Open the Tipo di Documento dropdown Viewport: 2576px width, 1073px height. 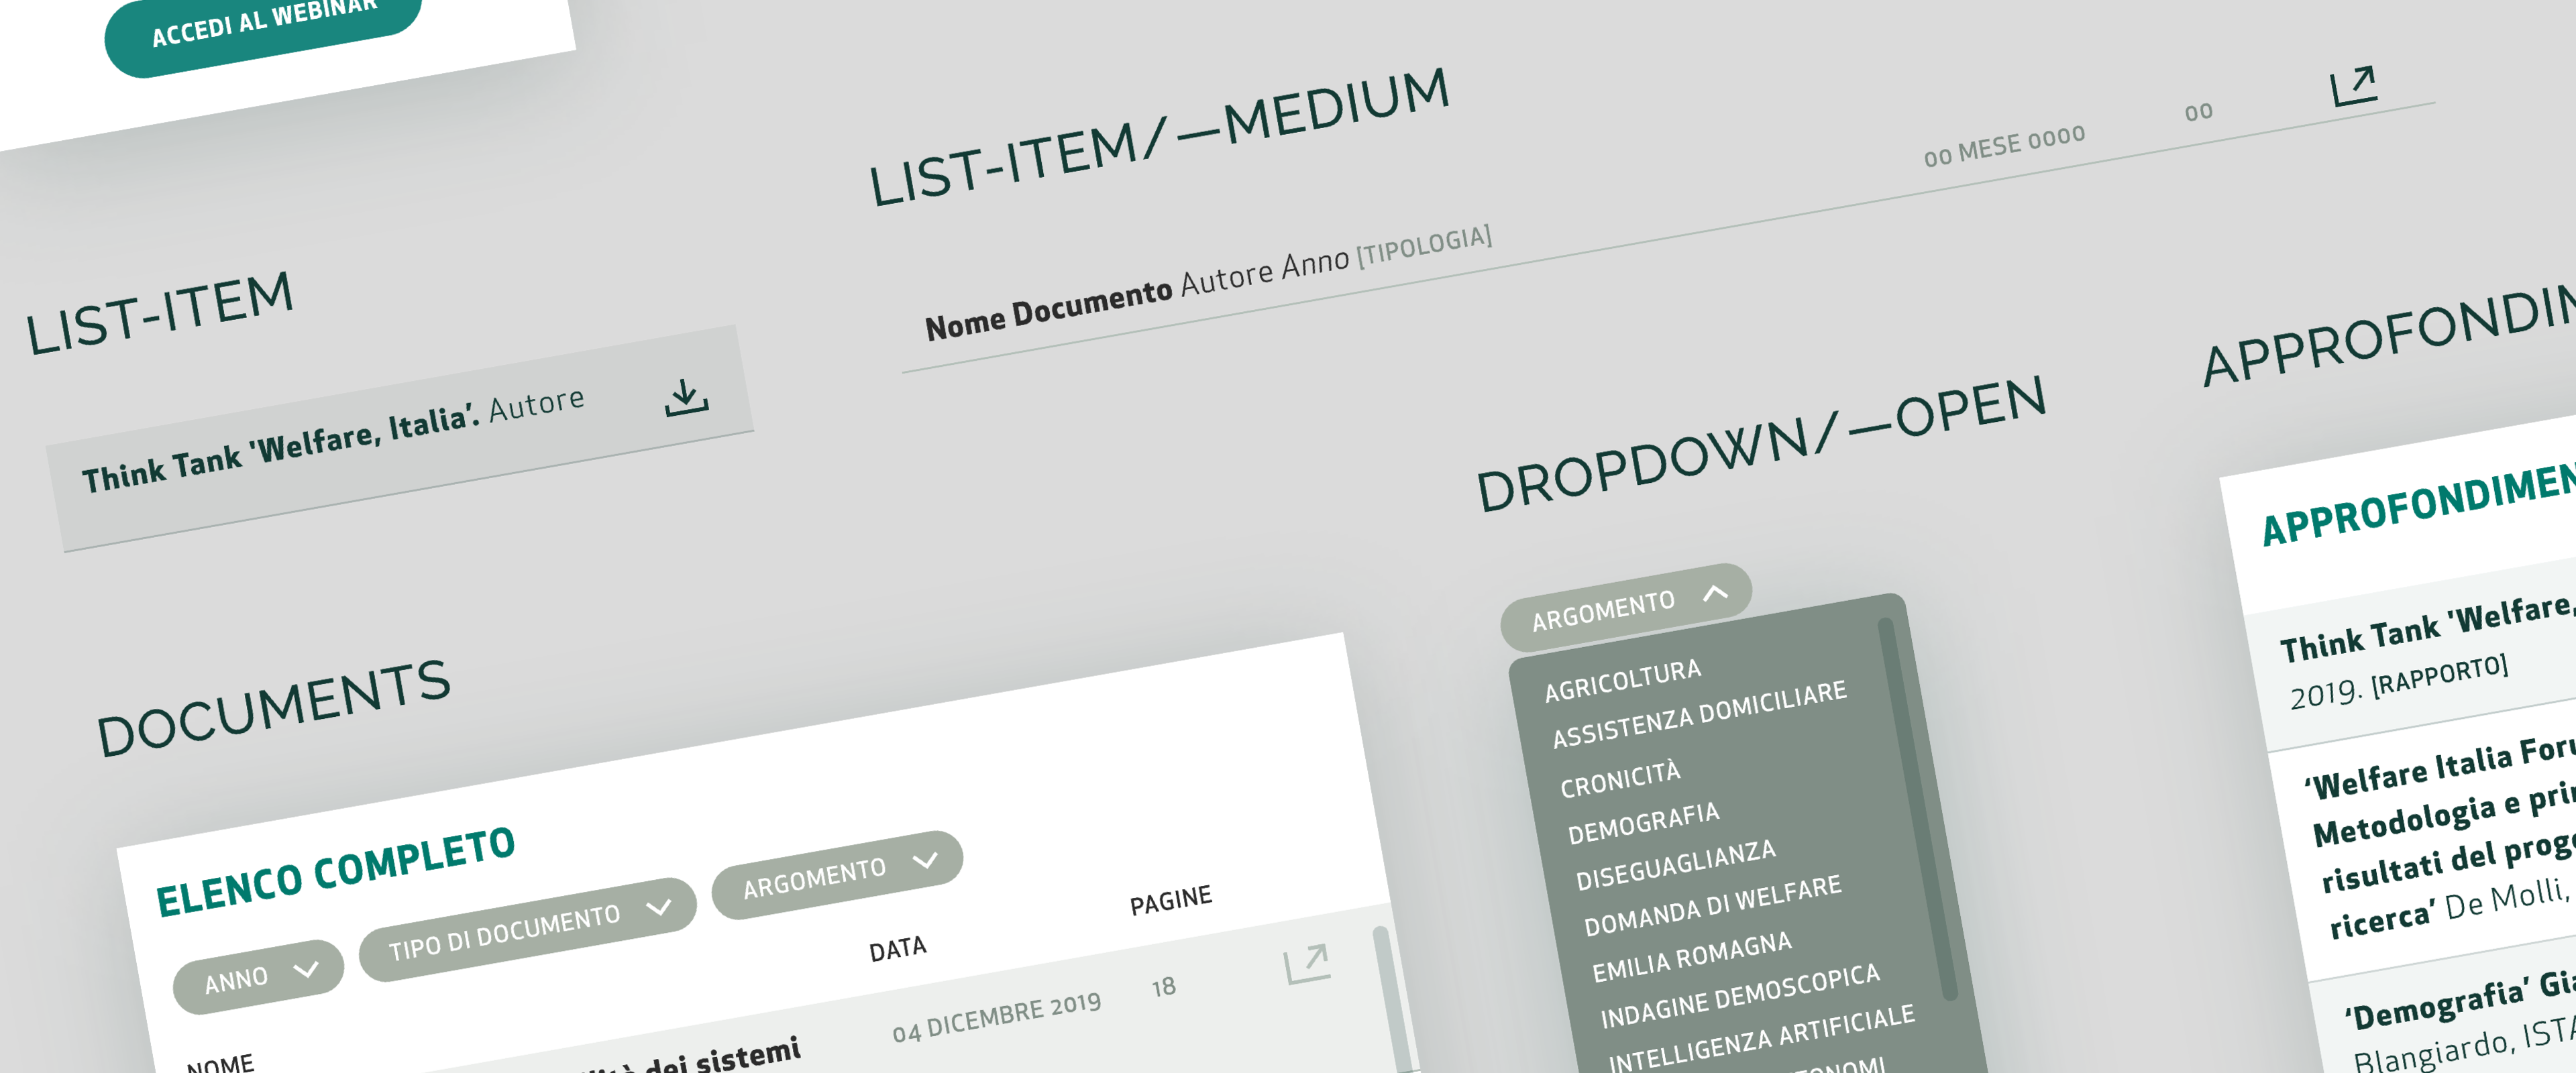click(528, 929)
